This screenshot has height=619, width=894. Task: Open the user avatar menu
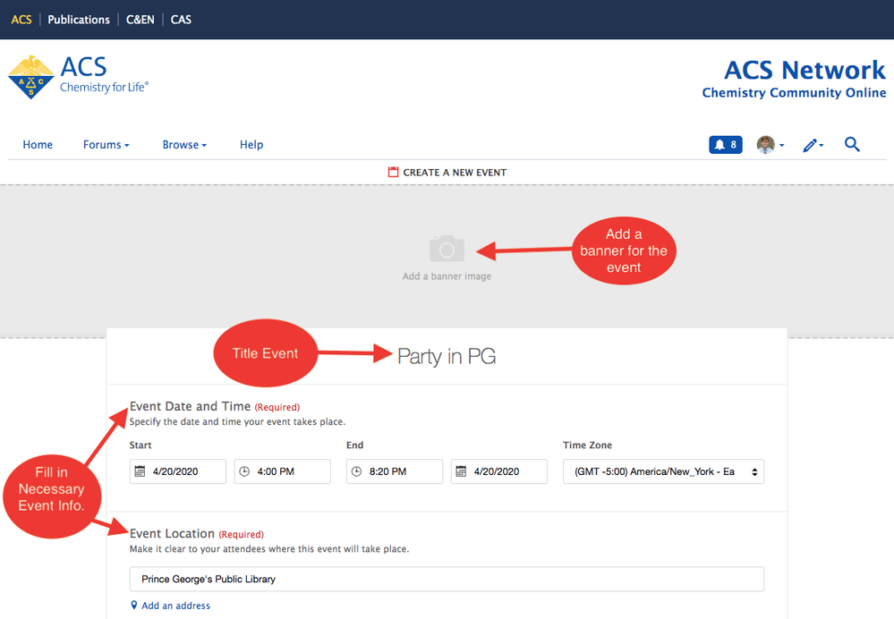tap(770, 145)
